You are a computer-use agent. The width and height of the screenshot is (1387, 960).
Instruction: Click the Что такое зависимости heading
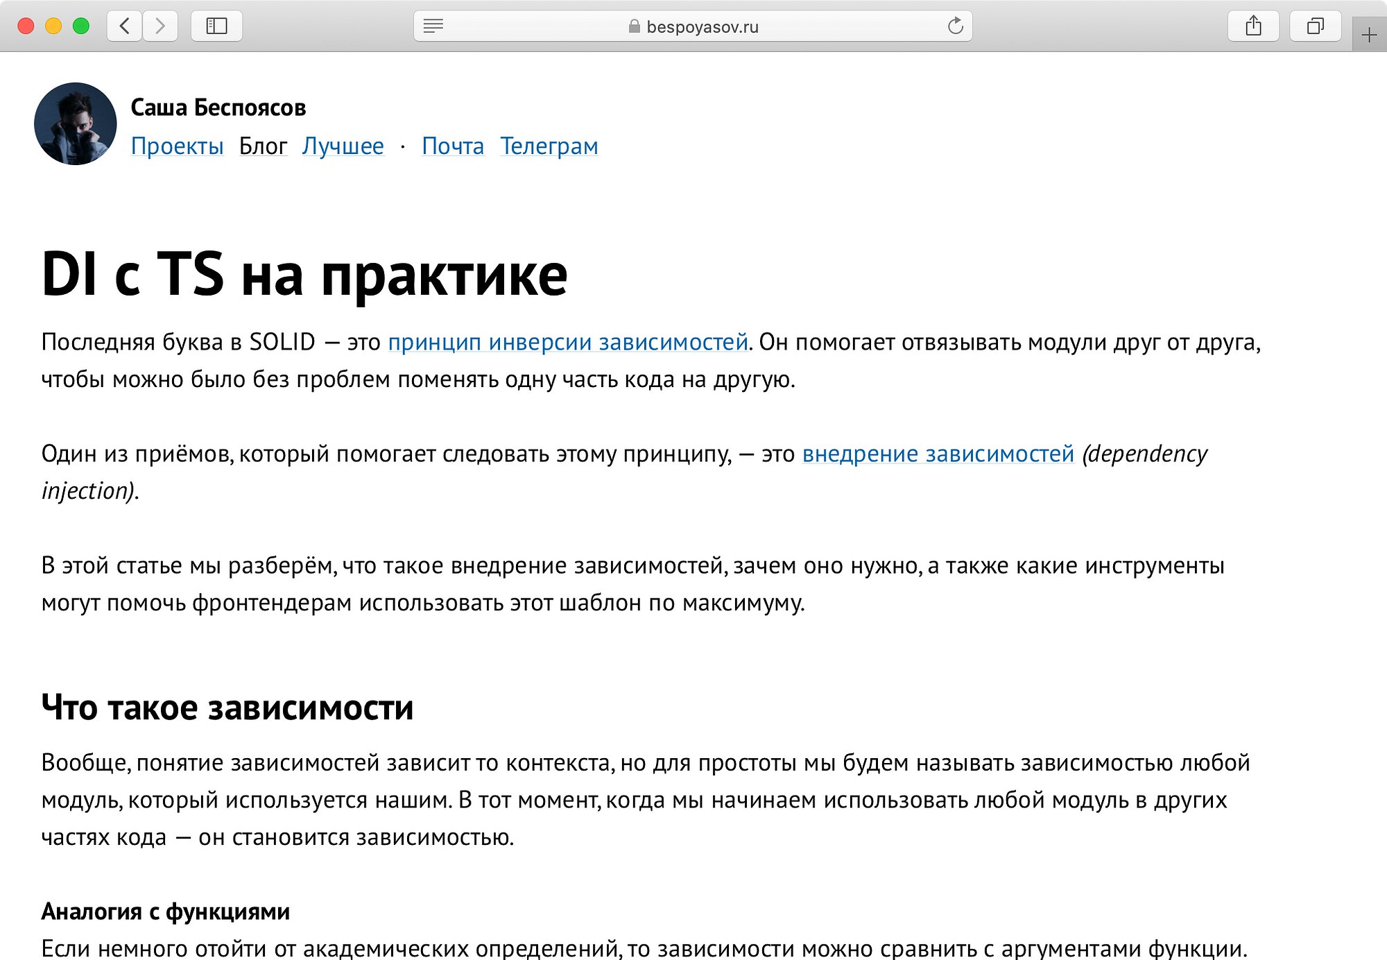click(227, 708)
